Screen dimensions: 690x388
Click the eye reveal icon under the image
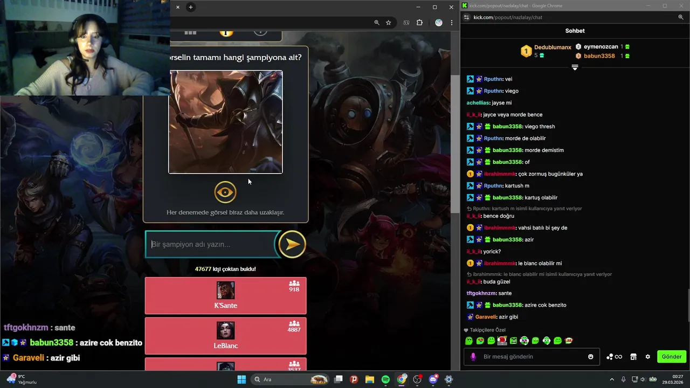[x=225, y=192]
